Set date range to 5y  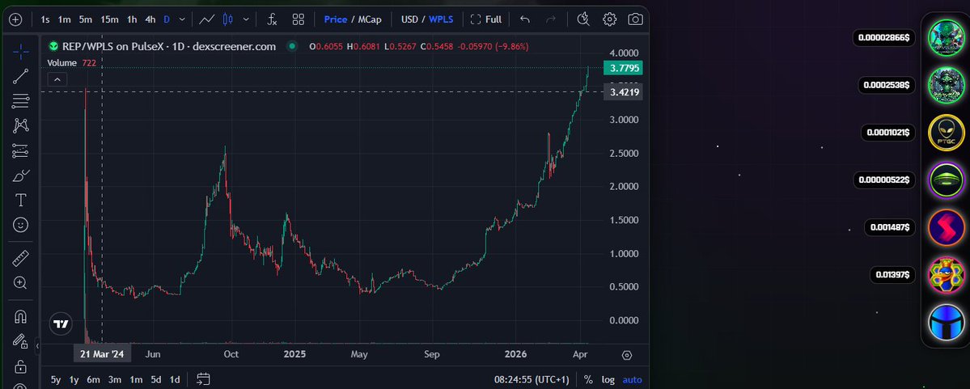tap(56, 380)
